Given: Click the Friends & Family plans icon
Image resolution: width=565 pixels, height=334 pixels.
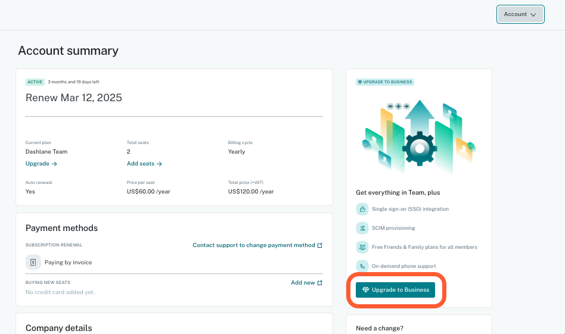Looking at the screenshot, I should point(362,247).
